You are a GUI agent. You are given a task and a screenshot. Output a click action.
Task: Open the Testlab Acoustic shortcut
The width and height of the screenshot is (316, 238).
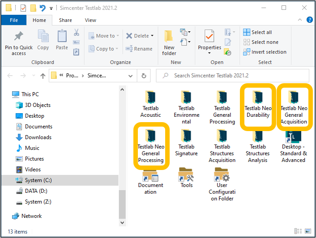point(151,104)
